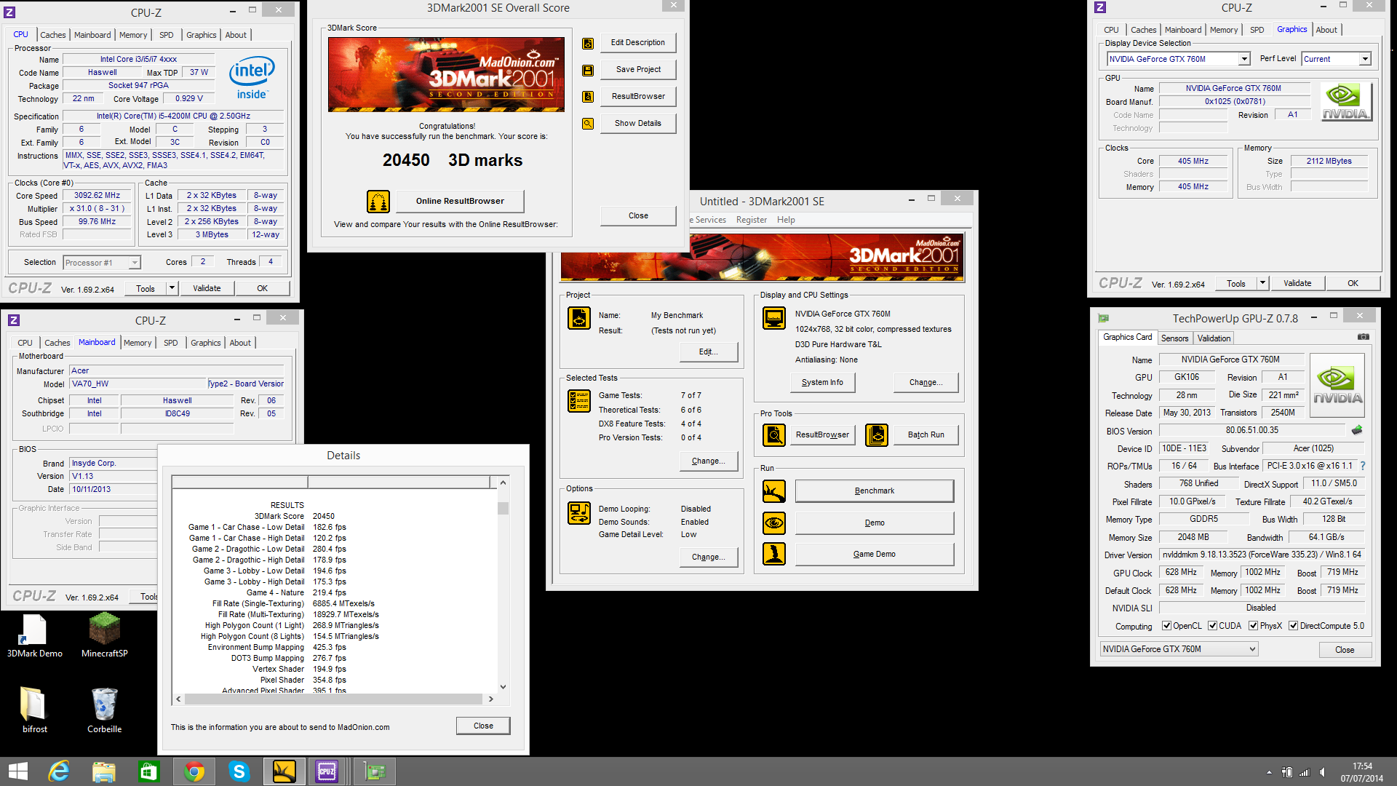The width and height of the screenshot is (1397, 786).
Task: Switch to SPD tab in Graphics CPU-Z window
Action: tap(1257, 30)
